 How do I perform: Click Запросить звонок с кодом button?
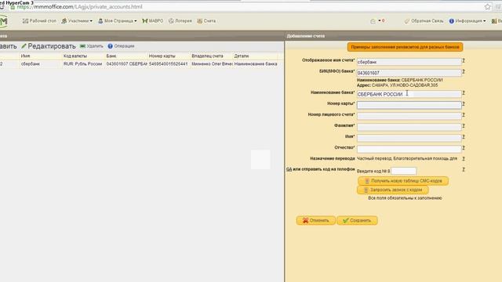[x=393, y=190]
